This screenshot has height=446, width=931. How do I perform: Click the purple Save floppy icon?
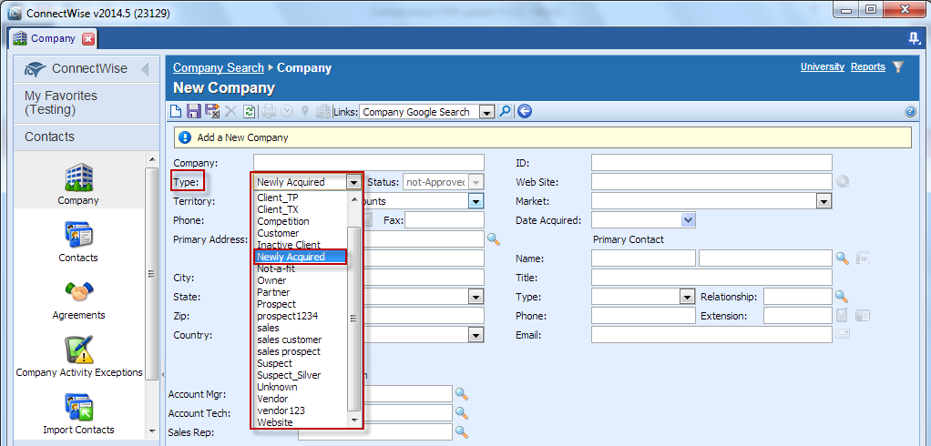(x=193, y=111)
